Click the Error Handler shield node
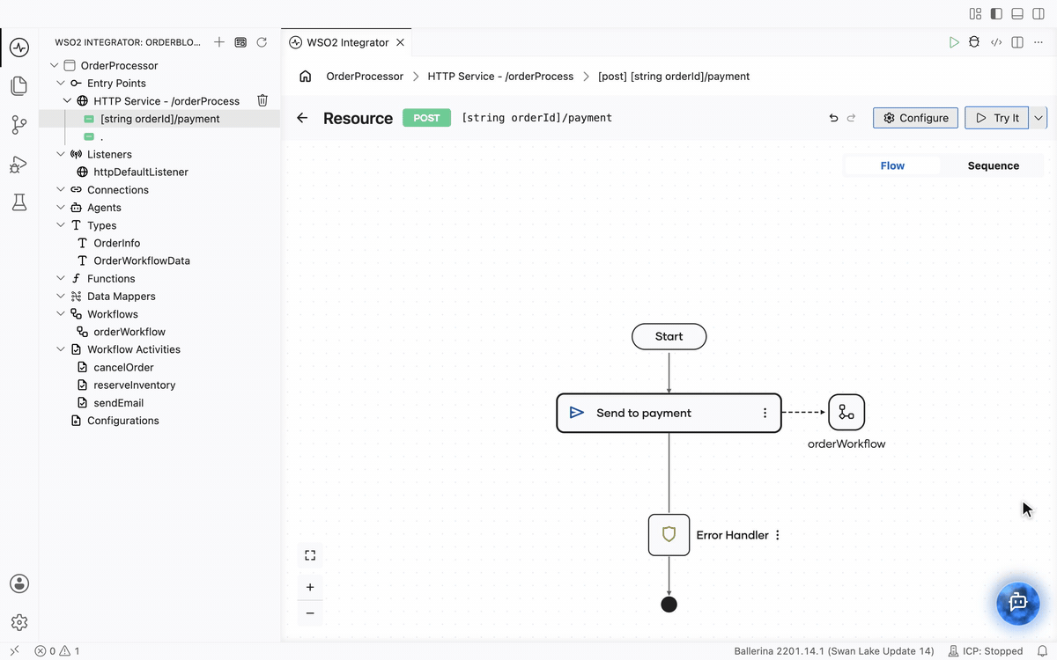 (x=669, y=535)
